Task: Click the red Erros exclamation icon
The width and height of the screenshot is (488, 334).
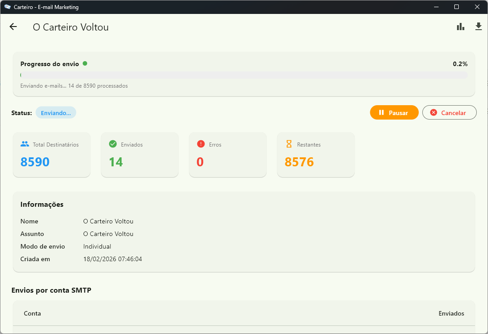Action: coord(201,144)
